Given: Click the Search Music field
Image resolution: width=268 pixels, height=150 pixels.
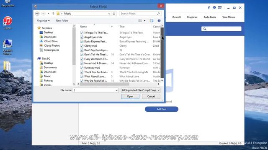Looking at the screenshot, I should (138, 13).
